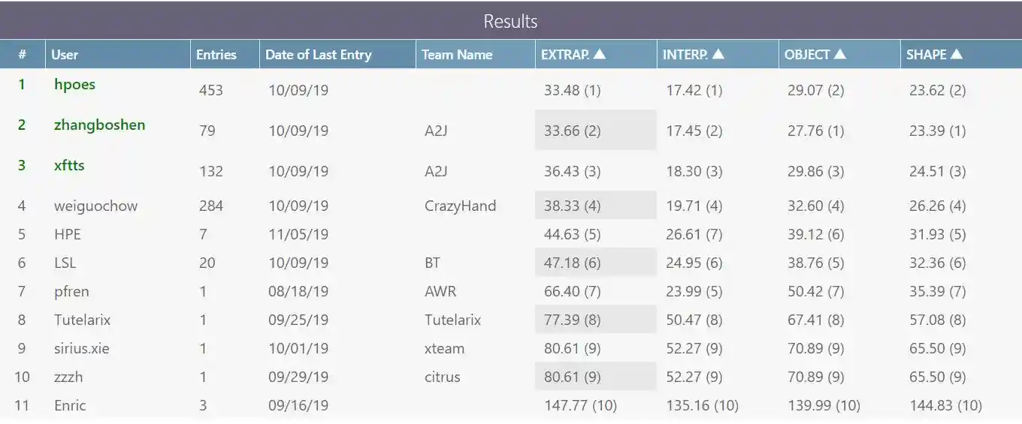This screenshot has width=1022, height=424.
Task: Sort table by User column header
Action: [65, 55]
